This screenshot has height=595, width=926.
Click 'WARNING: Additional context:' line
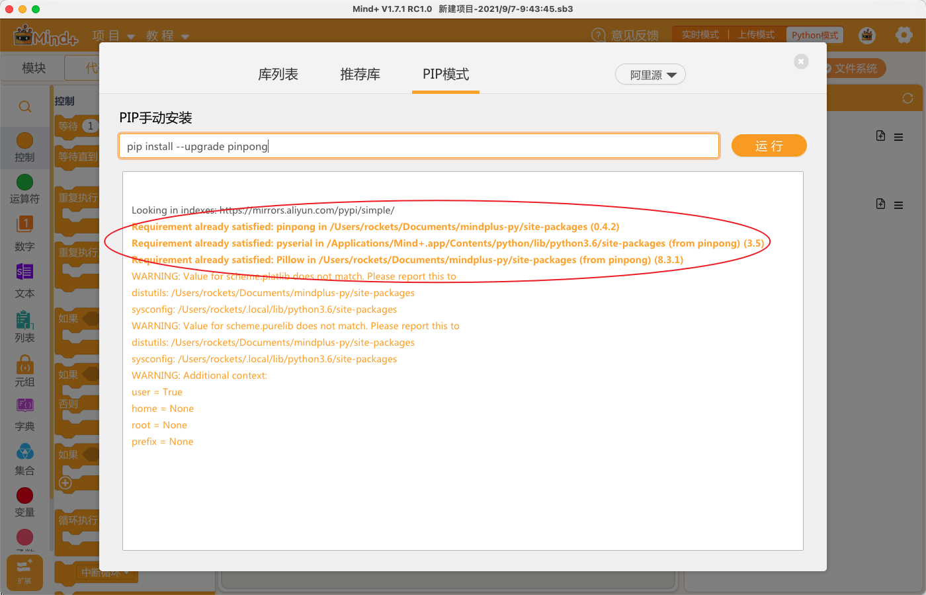(199, 376)
